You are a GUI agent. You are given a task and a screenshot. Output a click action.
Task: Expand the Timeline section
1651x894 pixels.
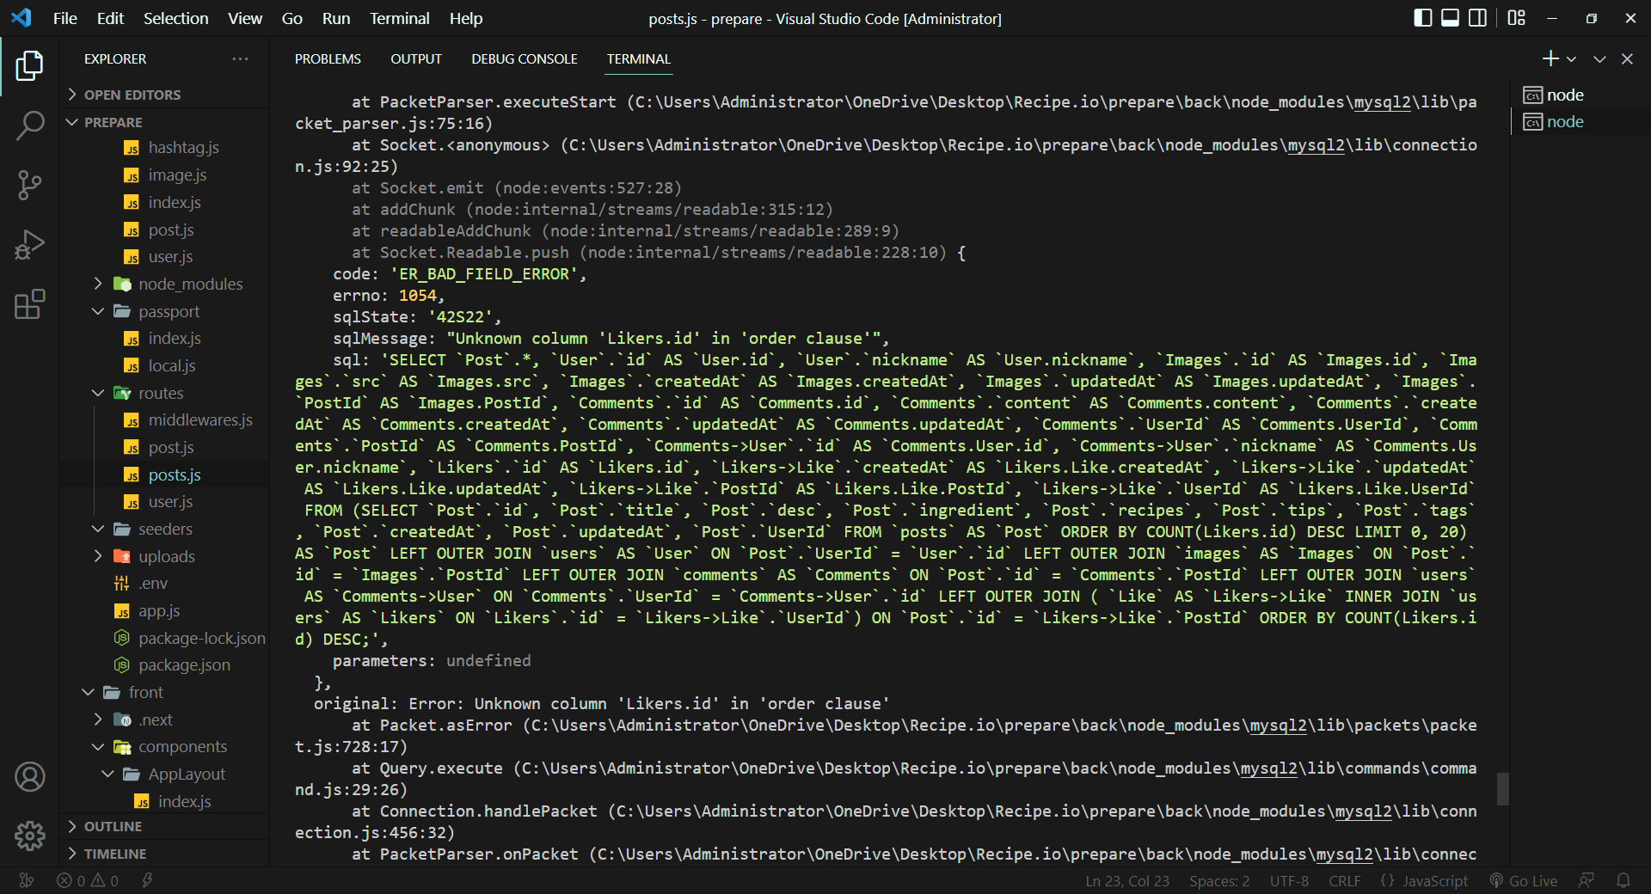coord(115,854)
